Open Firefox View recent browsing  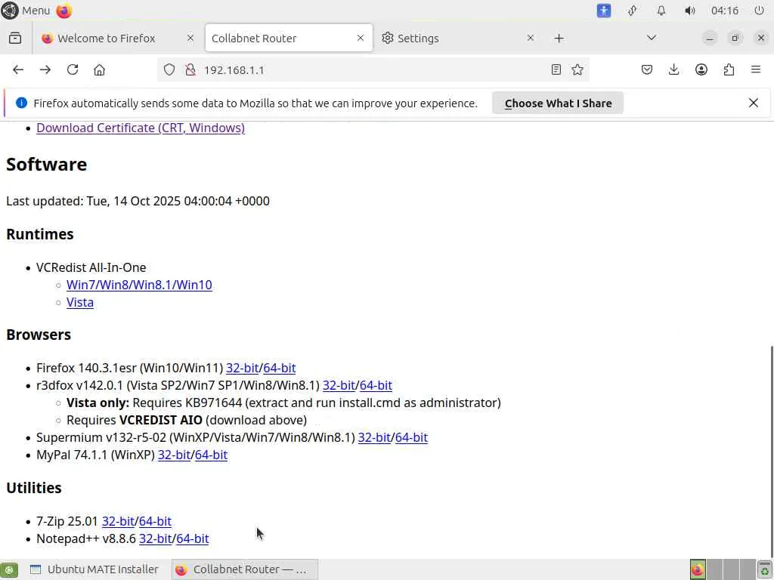coord(15,38)
